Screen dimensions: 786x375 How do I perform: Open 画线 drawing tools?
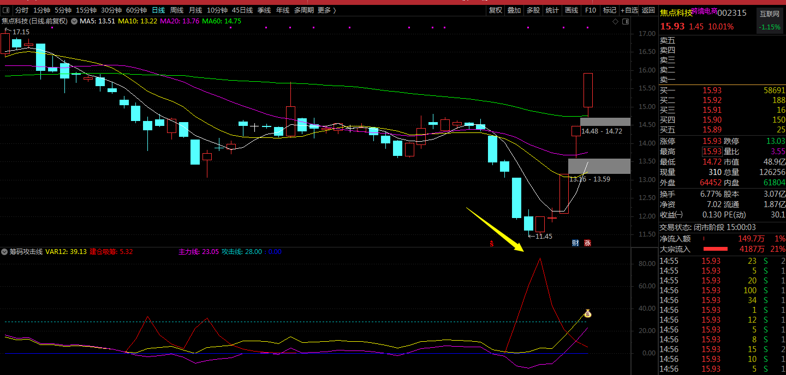pyautogui.click(x=571, y=10)
